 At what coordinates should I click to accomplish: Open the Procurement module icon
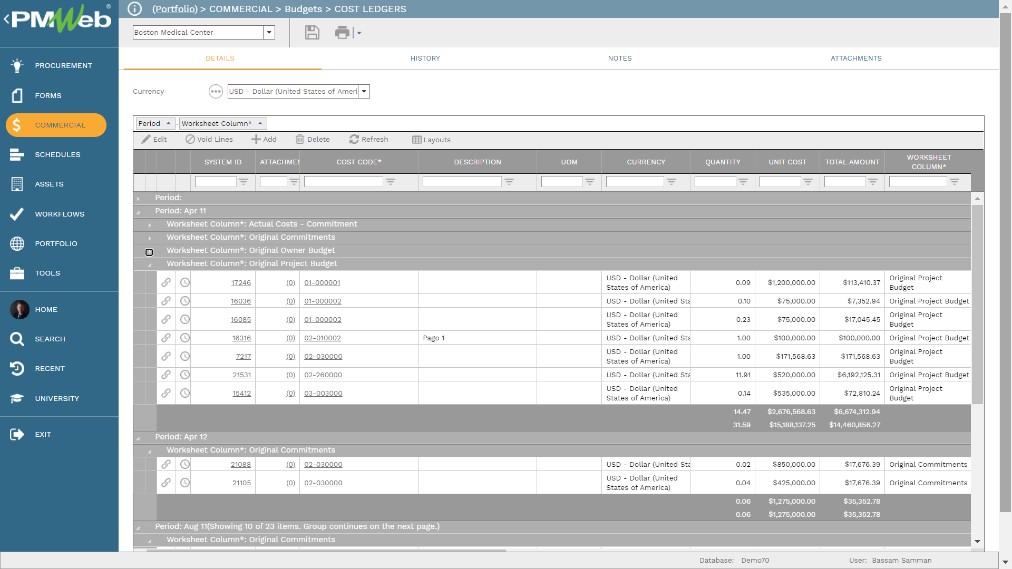pyautogui.click(x=17, y=65)
